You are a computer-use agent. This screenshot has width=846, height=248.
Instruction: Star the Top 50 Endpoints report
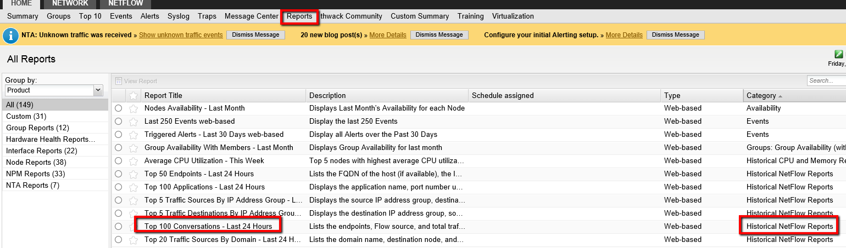click(x=133, y=174)
